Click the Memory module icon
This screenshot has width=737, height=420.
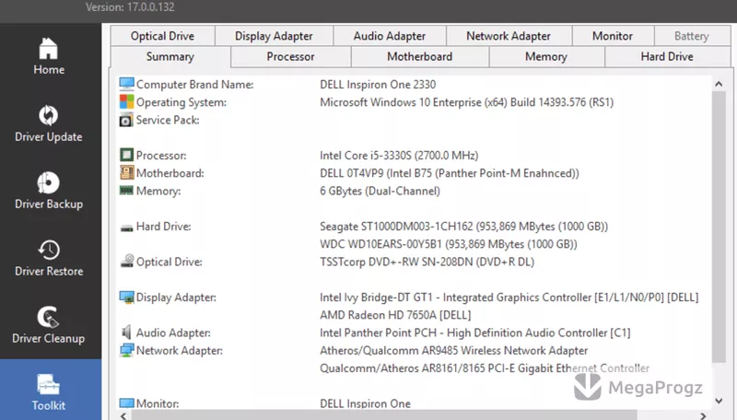coord(126,191)
